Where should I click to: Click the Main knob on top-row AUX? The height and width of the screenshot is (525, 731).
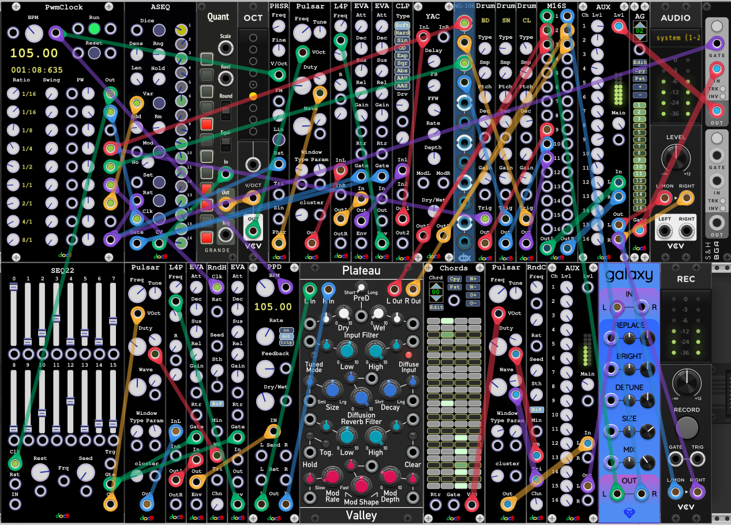click(618, 124)
